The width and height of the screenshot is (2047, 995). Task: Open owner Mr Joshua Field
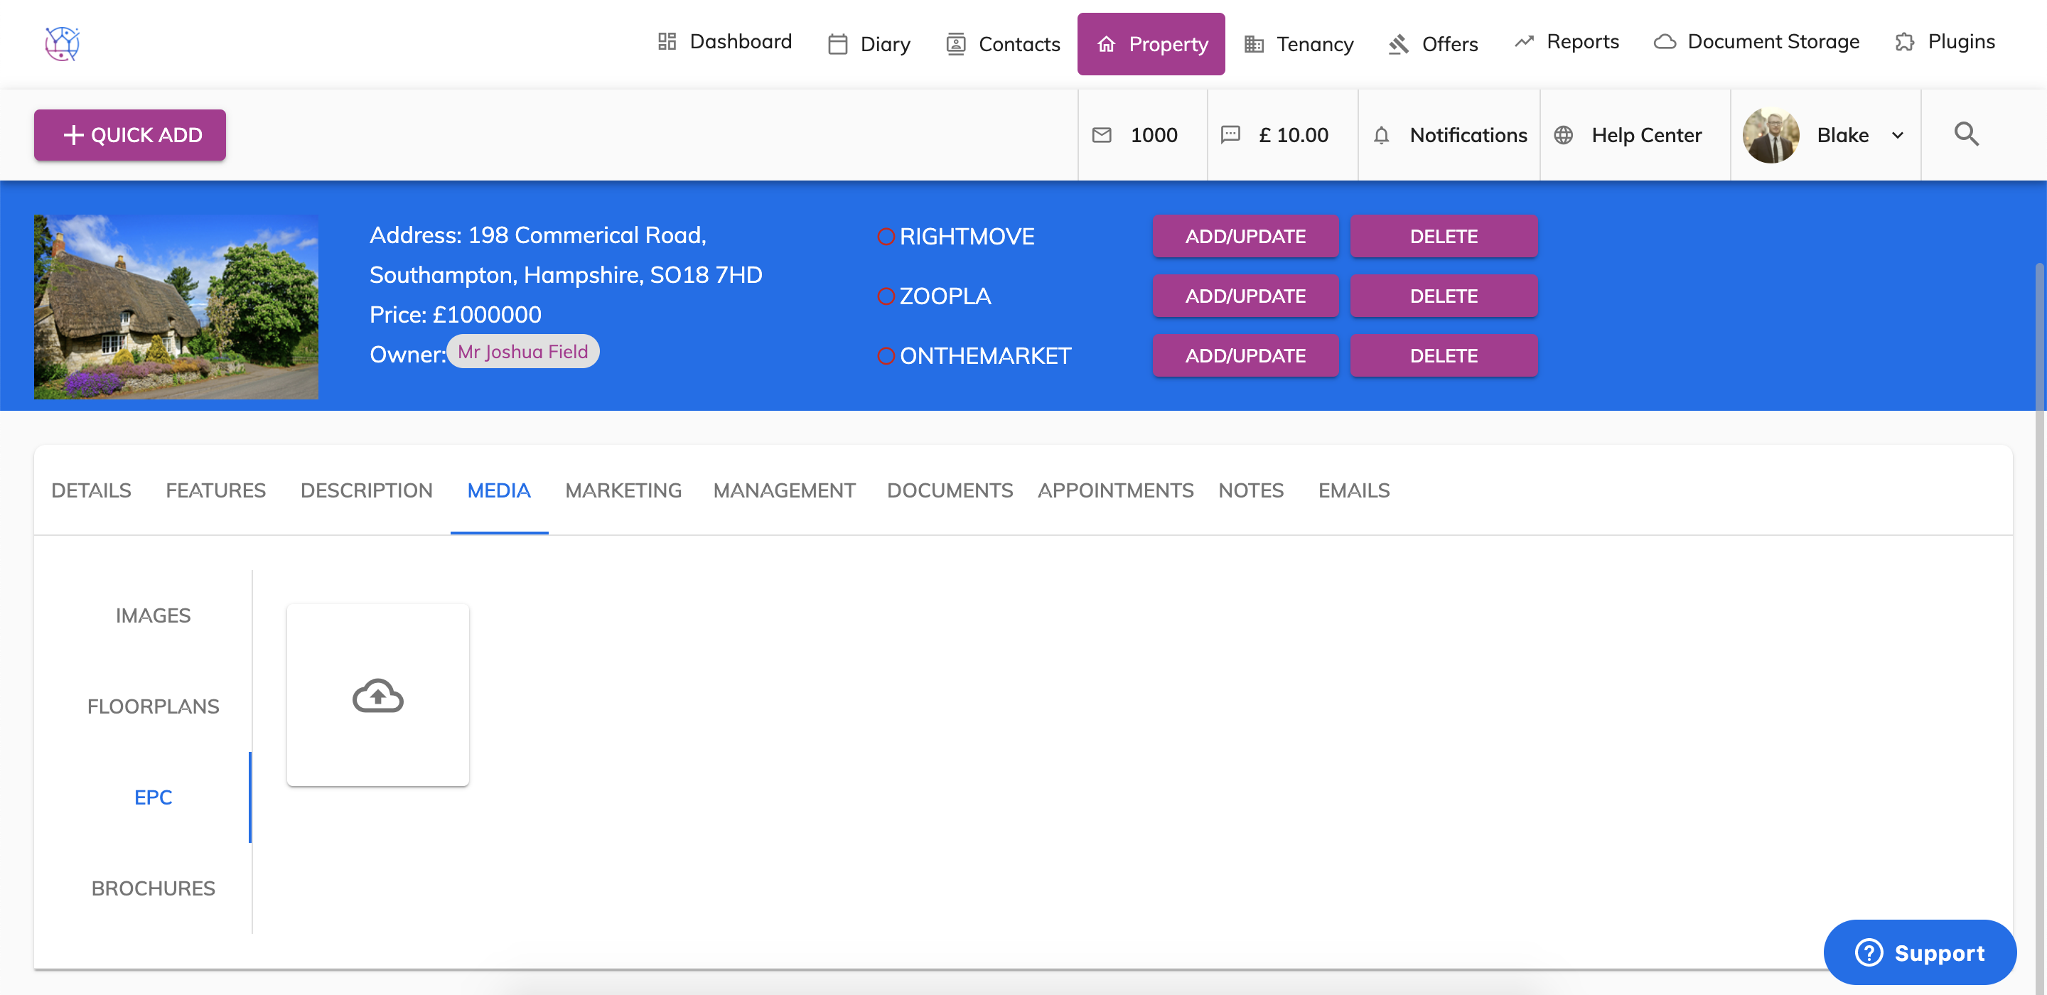click(522, 352)
